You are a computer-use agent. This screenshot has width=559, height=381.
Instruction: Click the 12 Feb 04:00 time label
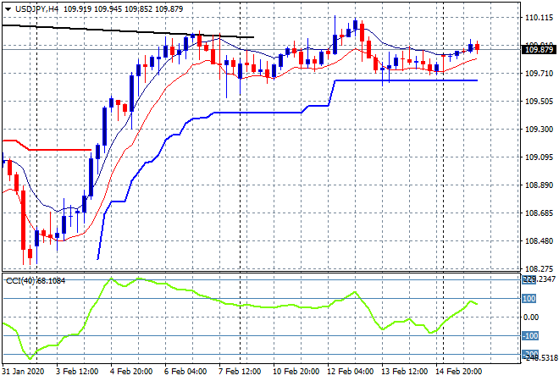[x=350, y=372]
